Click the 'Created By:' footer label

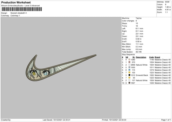(6, 120)
